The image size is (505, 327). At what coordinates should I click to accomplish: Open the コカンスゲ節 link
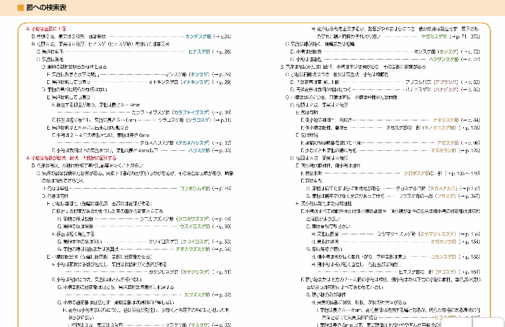point(443,257)
